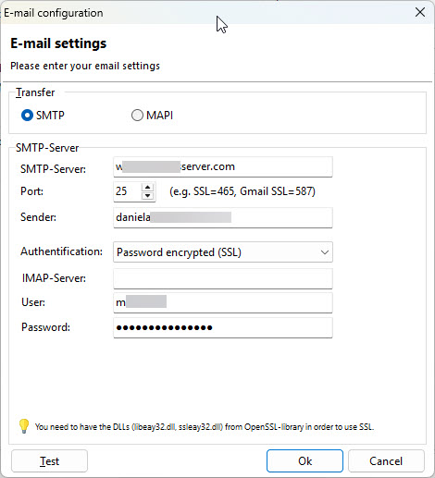Click the 'User:' label
Image resolution: width=435 pixels, height=478 pixels.
33,302
